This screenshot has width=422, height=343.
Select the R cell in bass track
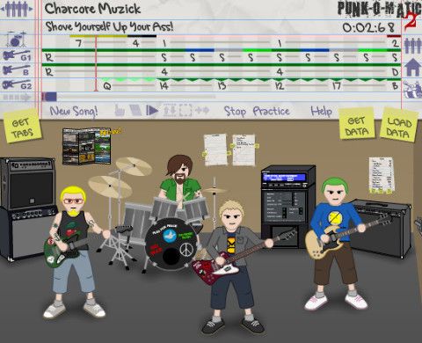[x=49, y=72]
